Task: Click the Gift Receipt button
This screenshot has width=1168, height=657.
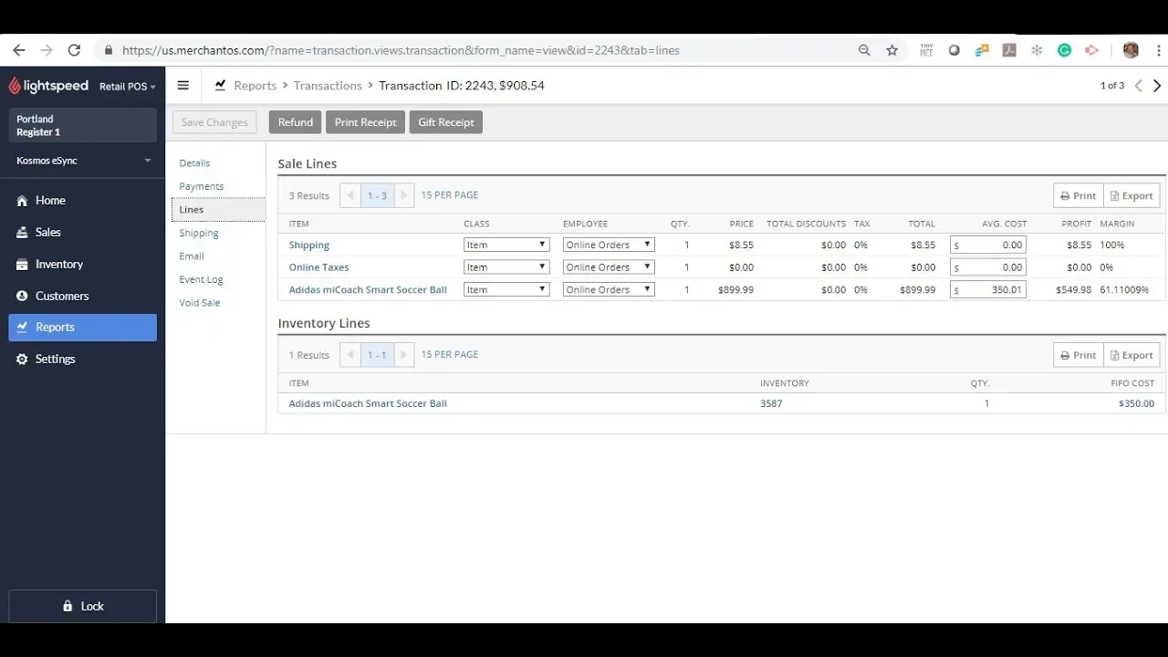Action: pyautogui.click(x=446, y=122)
